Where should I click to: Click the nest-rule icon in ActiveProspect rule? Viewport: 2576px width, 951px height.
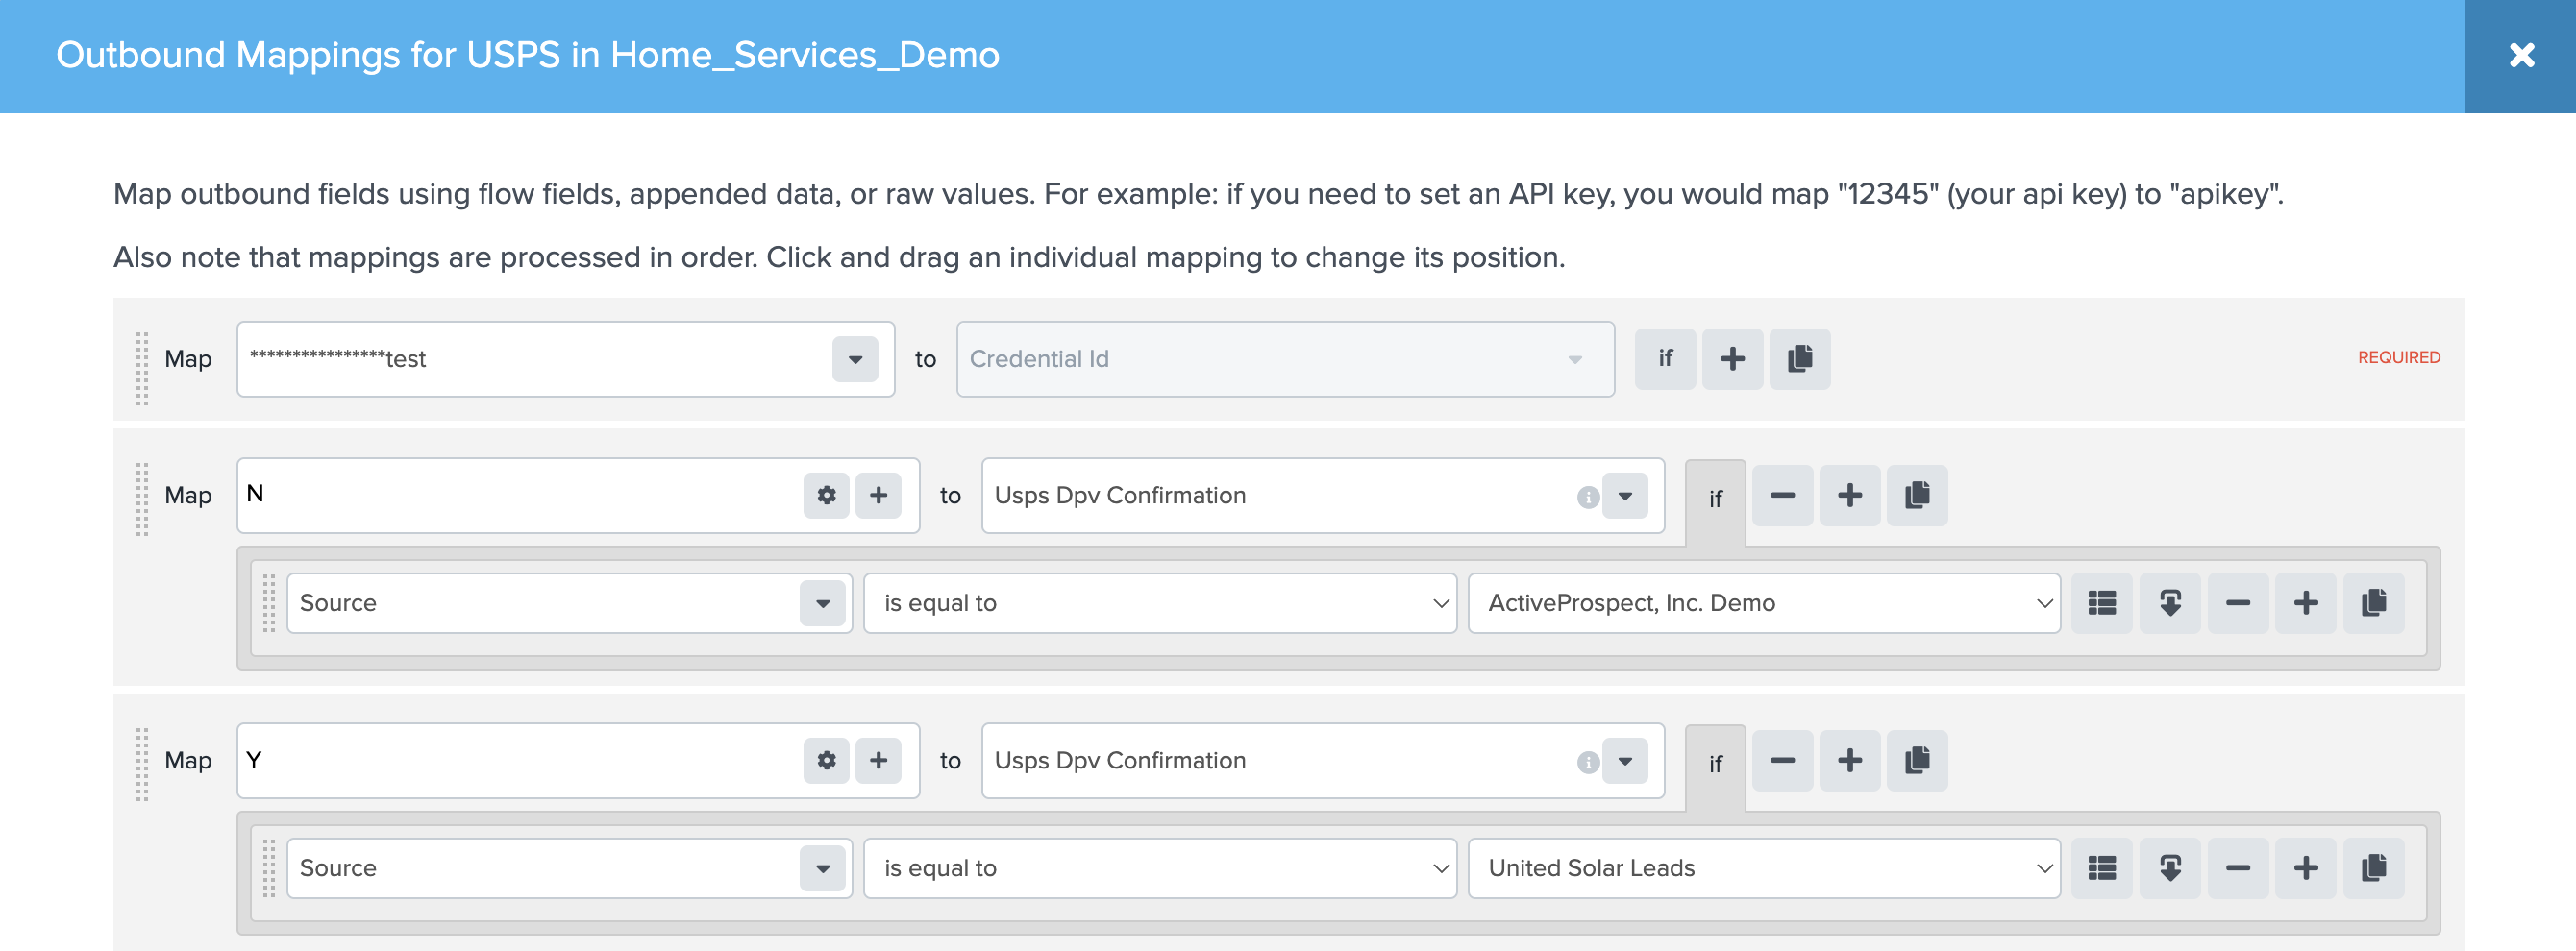[2169, 603]
